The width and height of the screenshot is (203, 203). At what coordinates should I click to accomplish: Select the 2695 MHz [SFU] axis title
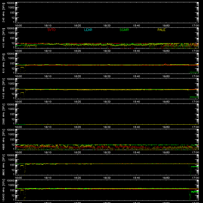coord(3,114)
